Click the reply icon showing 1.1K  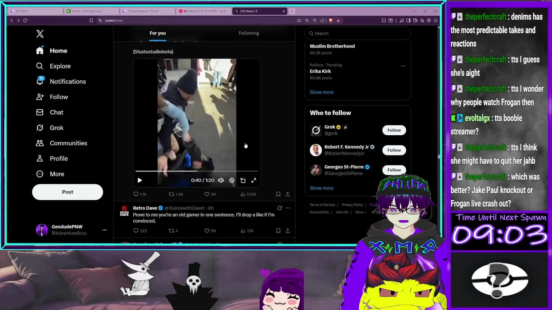click(x=140, y=194)
